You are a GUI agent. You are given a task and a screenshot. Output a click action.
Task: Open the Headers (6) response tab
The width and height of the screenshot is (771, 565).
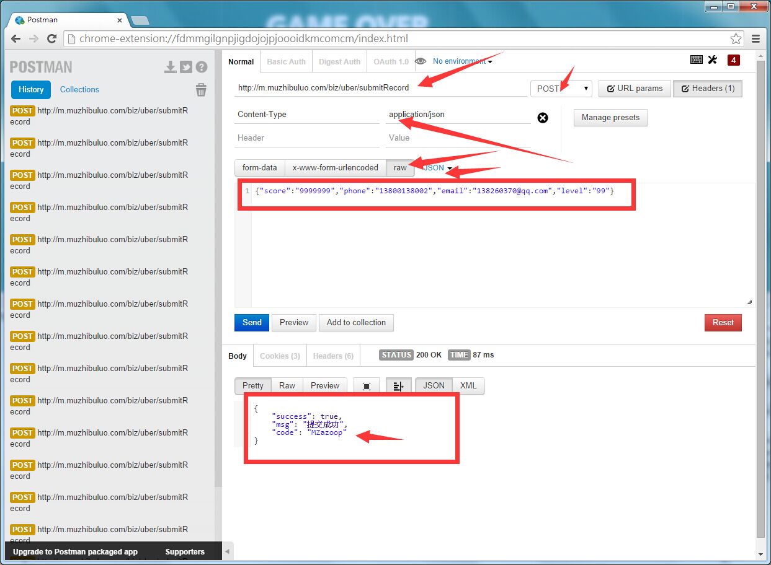333,356
